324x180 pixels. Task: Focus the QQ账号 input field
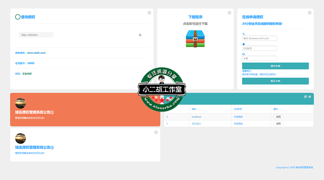[259, 48]
